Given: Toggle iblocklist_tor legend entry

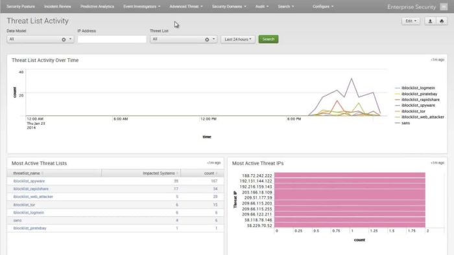Looking at the screenshot, I should [410, 111].
